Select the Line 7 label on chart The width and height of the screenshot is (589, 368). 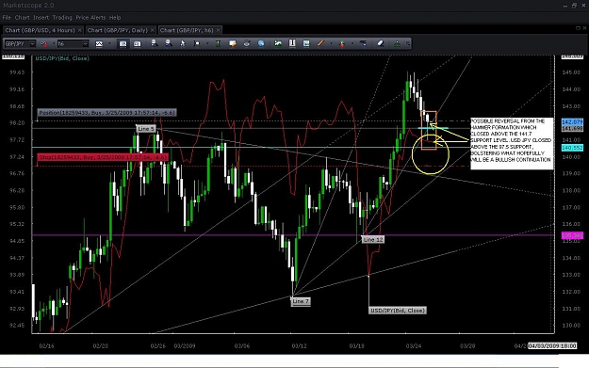coord(301,301)
